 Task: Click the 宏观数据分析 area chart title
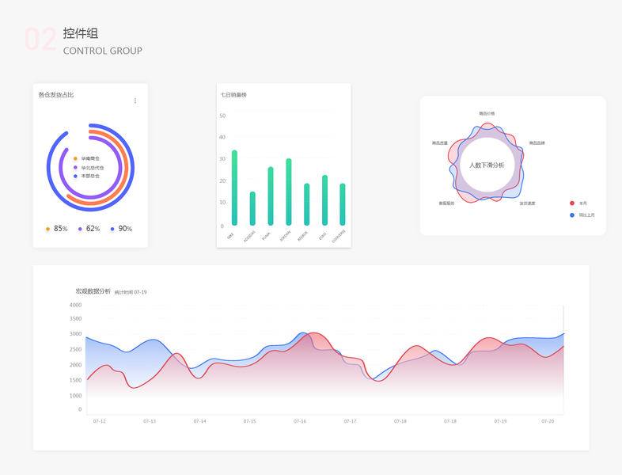pyautogui.click(x=93, y=291)
